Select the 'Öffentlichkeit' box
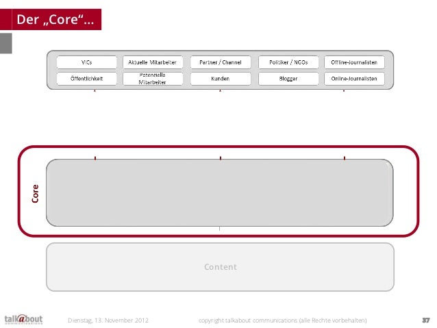 click(x=87, y=79)
